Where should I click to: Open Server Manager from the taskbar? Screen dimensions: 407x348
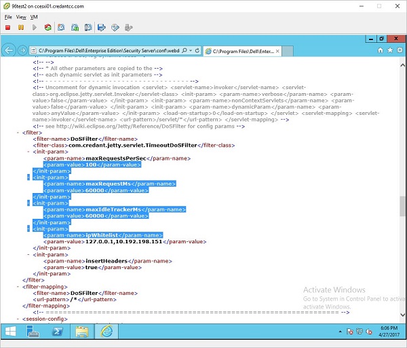[x=33, y=331]
